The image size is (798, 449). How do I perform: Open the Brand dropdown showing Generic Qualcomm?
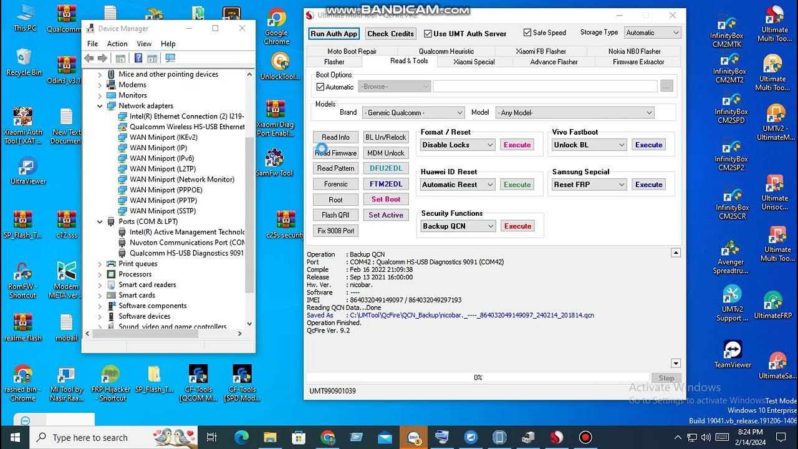(x=415, y=113)
